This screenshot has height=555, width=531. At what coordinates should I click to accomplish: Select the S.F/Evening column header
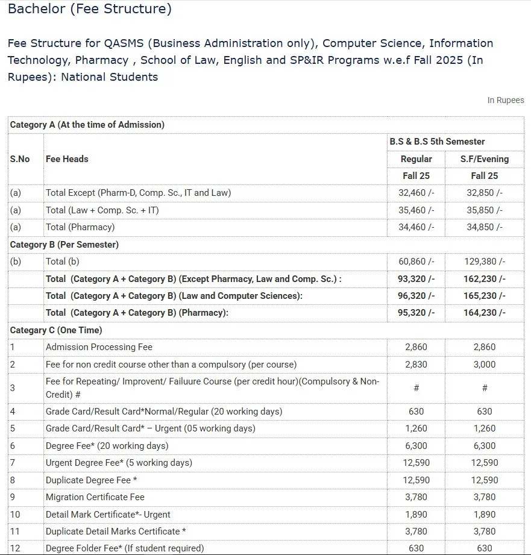pyautogui.click(x=484, y=158)
